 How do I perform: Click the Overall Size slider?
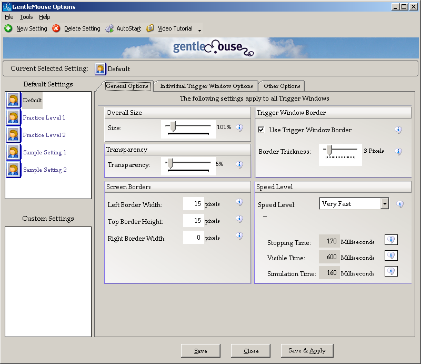[x=188, y=129]
